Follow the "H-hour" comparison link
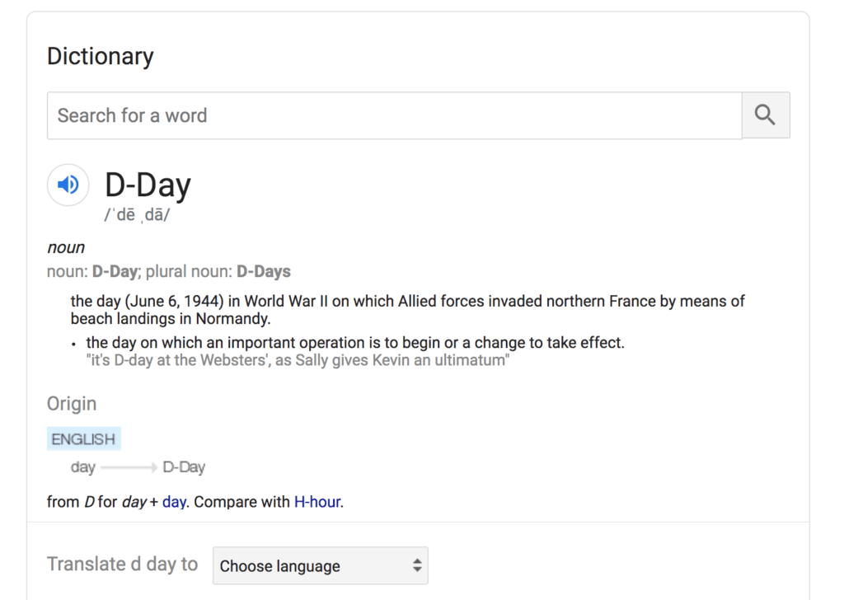 point(316,501)
